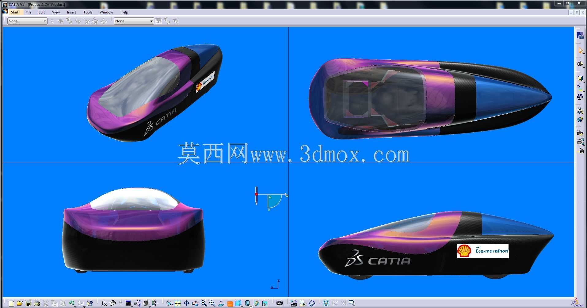Expand the first None dropdown in top toolbar

pos(45,21)
